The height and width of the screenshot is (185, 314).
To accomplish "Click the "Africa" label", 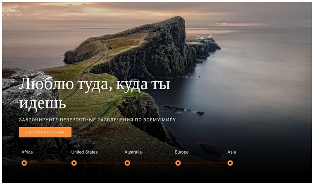I will tap(27, 152).
